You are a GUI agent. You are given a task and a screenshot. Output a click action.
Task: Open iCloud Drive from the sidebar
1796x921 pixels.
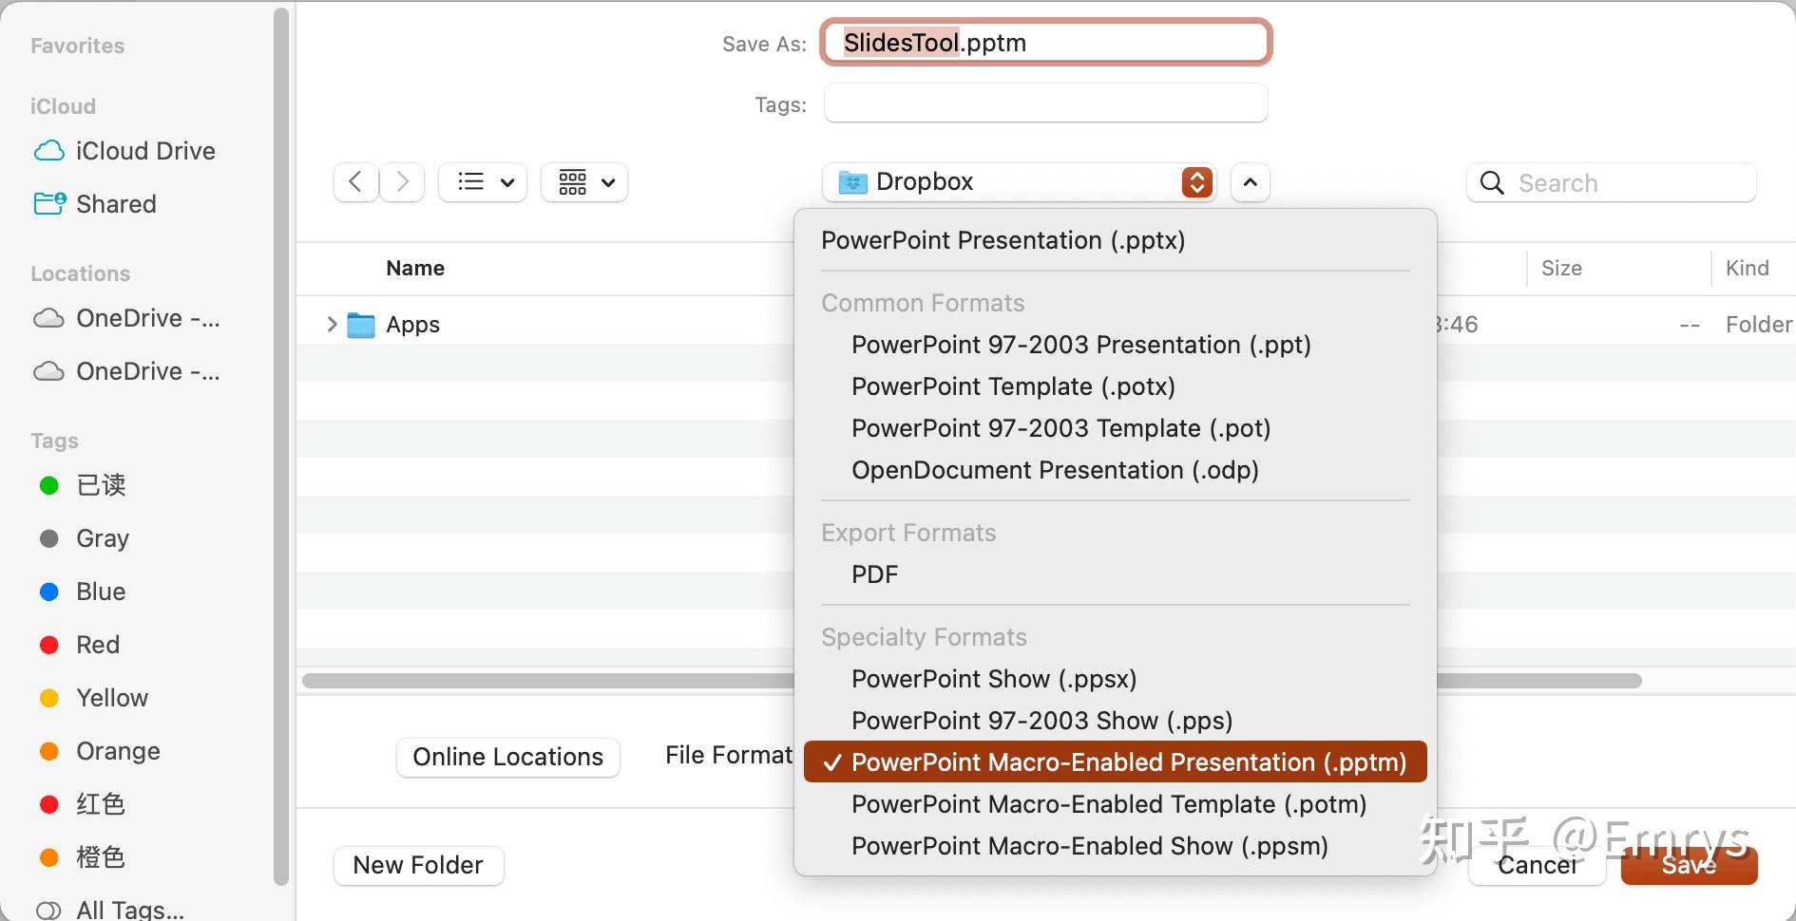(x=144, y=151)
